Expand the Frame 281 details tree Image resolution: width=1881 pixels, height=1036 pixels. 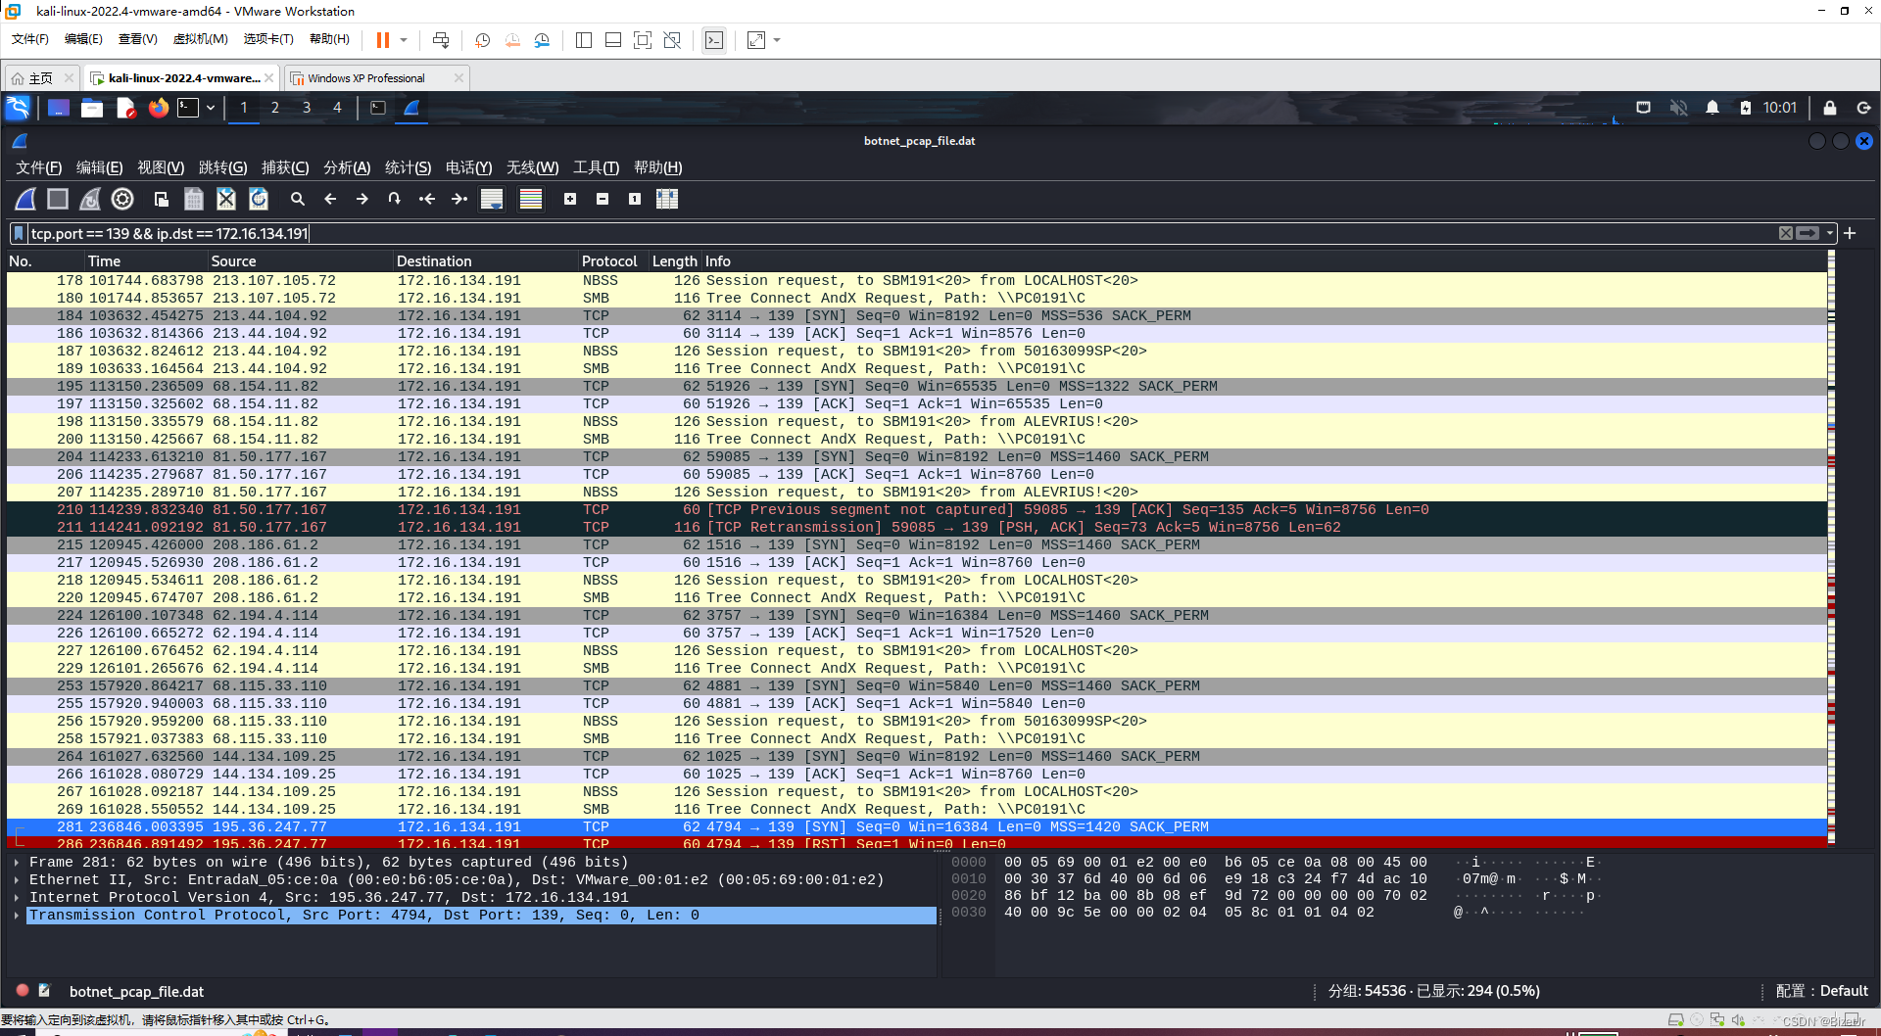17,863
